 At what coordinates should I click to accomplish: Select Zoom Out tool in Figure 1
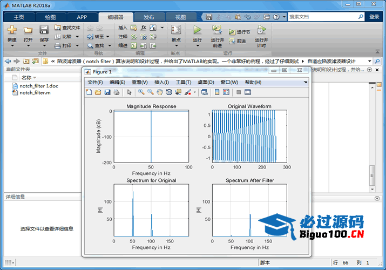tap(151, 92)
